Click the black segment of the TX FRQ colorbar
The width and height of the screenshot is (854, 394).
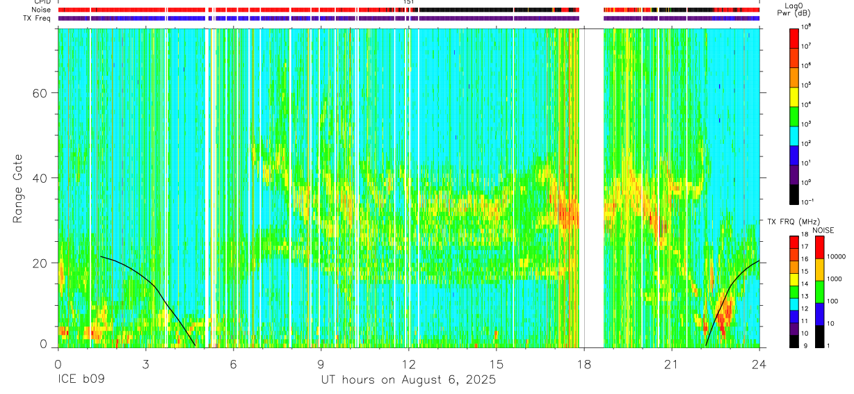(795, 340)
